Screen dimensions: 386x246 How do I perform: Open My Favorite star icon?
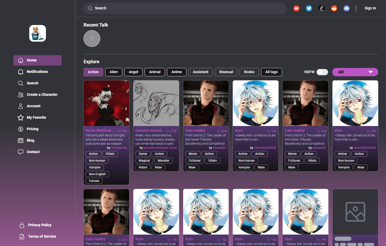pos(21,118)
